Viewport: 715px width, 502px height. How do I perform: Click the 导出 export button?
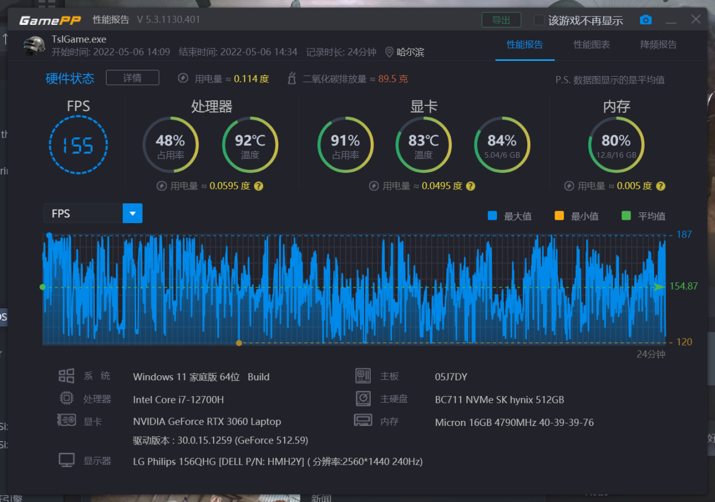(x=501, y=19)
